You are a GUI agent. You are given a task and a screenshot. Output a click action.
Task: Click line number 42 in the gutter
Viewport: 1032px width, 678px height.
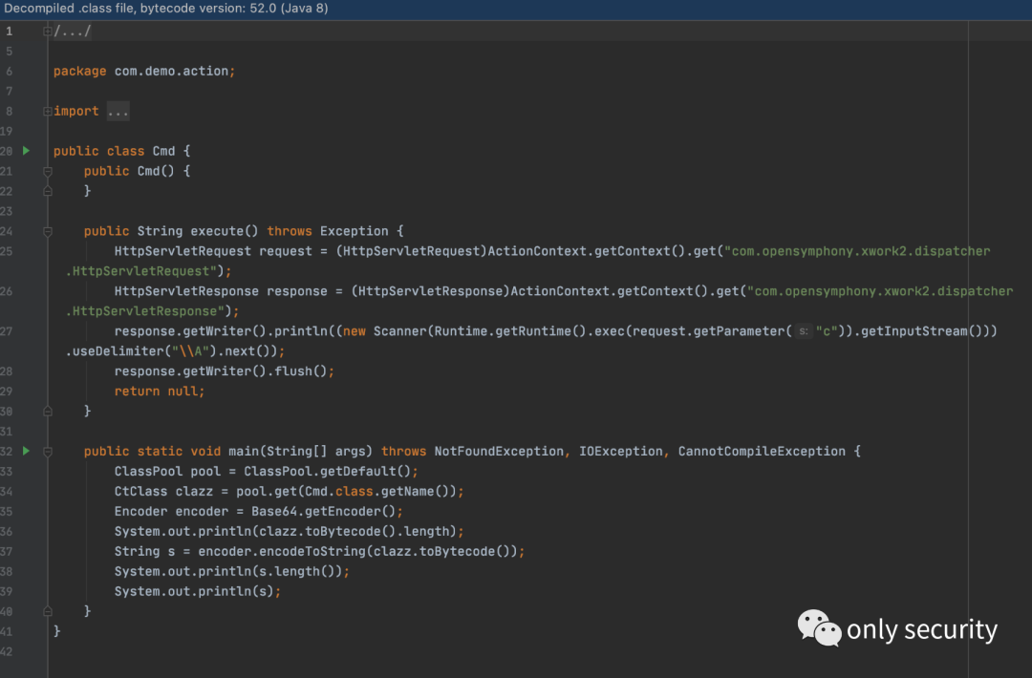(x=7, y=651)
